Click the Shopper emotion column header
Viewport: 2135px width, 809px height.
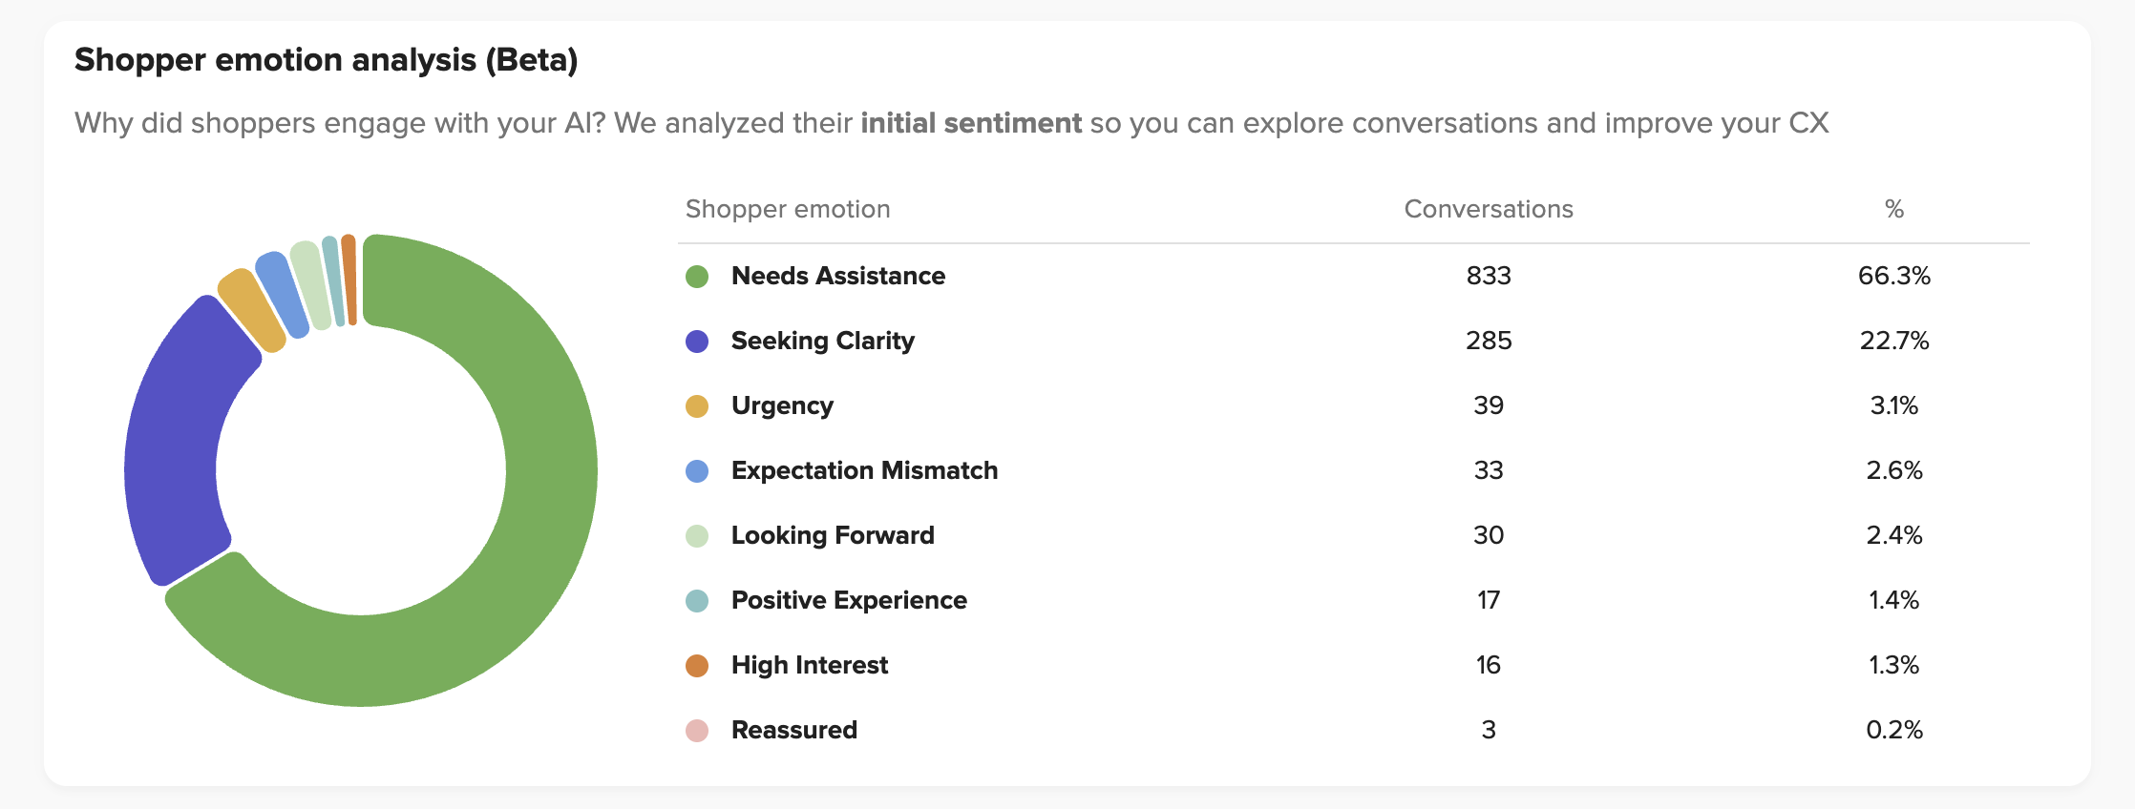(x=788, y=210)
